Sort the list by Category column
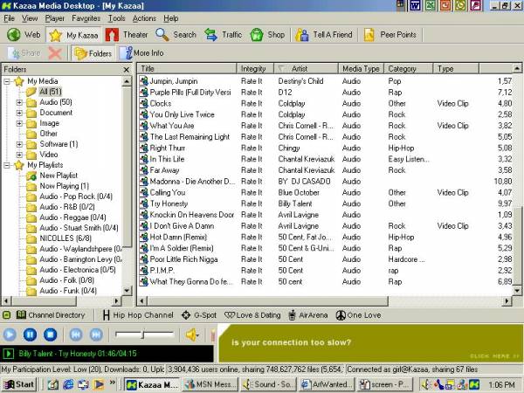Screen dimensions: 524x393 click(409, 68)
